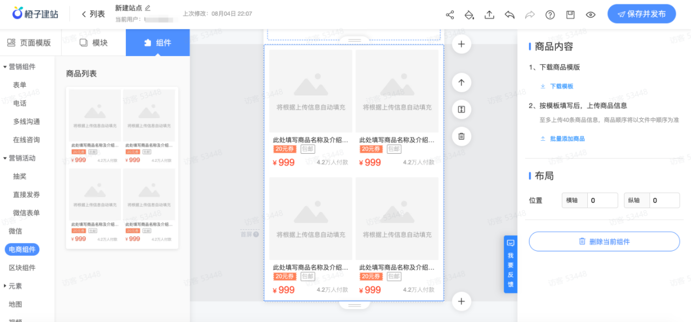
Task: Click the 保存并发布 button
Action: point(641,15)
